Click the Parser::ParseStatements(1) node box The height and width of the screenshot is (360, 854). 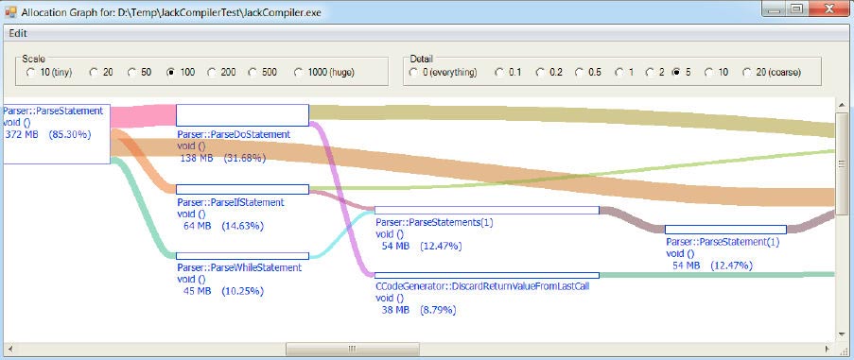[x=487, y=211]
